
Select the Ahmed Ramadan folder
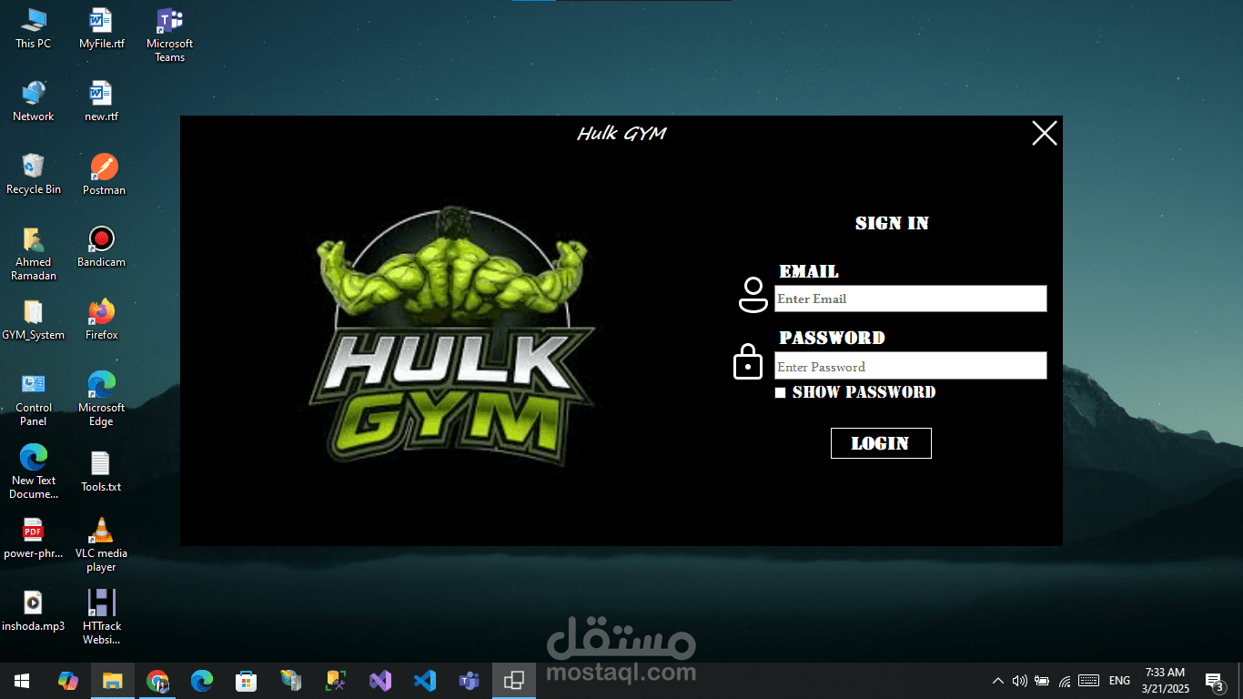pyautogui.click(x=34, y=254)
